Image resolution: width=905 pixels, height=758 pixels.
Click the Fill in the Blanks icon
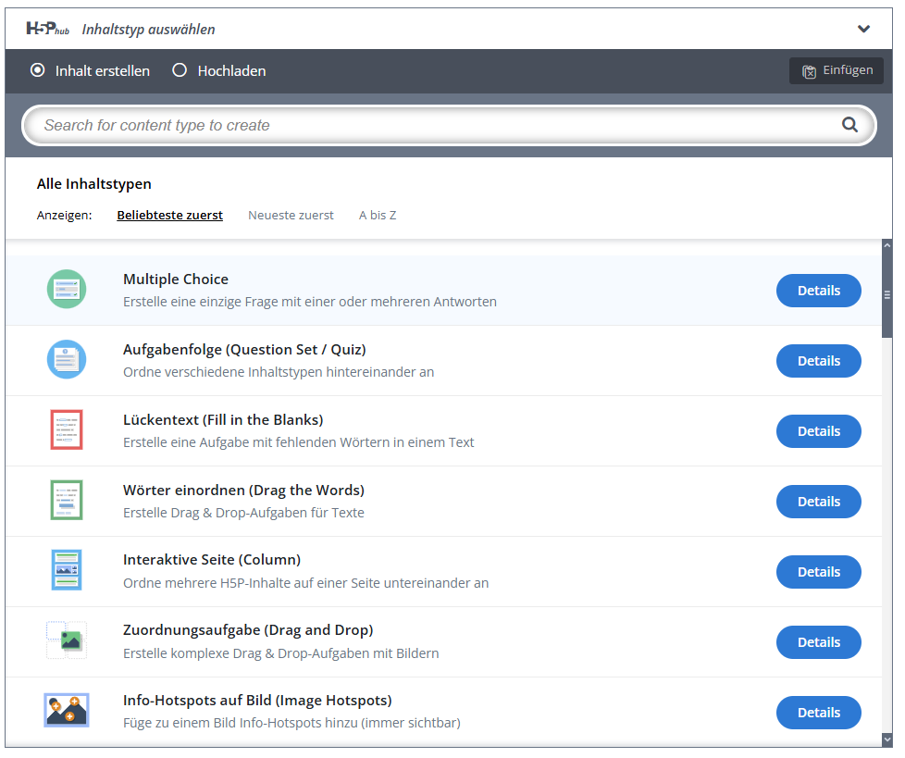point(67,430)
